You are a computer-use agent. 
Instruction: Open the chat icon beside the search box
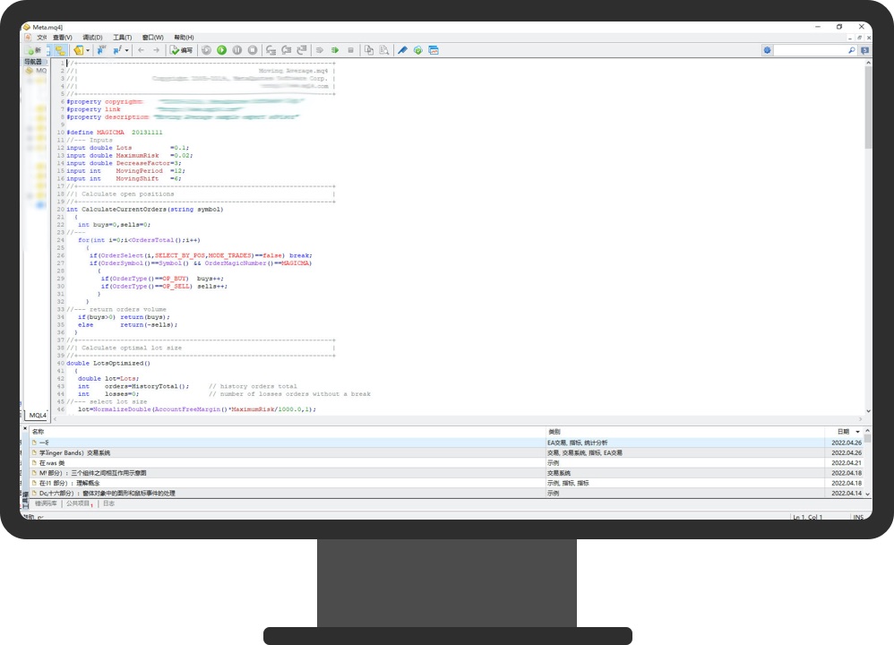pyautogui.click(x=865, y=51)
